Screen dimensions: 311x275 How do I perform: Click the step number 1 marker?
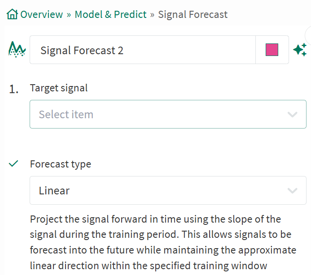pos(14,89)
